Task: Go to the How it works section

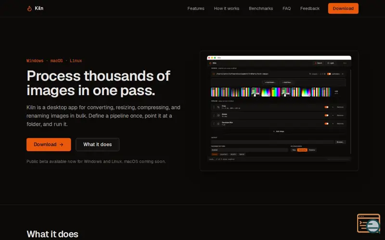Action: (x=226, y=8)
